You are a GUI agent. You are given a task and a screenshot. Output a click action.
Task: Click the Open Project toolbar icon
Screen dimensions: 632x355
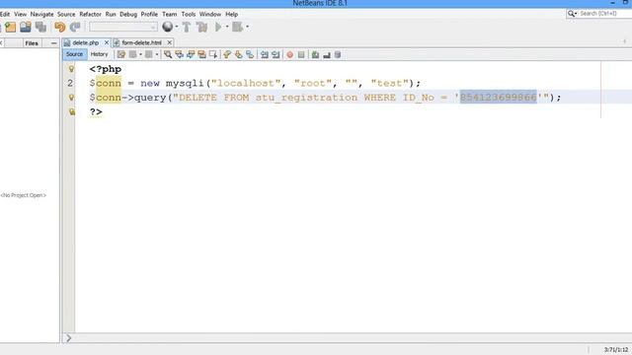pos(26,27)
